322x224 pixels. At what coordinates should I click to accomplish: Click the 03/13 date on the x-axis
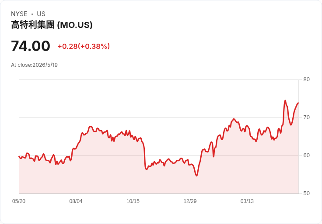[247, 201]
